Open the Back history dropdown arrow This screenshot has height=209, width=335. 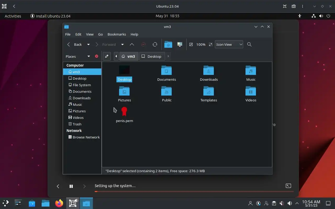88,44
